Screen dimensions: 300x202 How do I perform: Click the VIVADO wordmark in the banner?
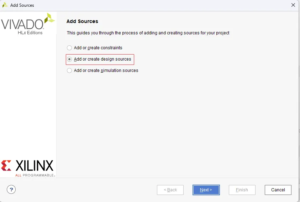pyautogui.click(x=22, y=24)
